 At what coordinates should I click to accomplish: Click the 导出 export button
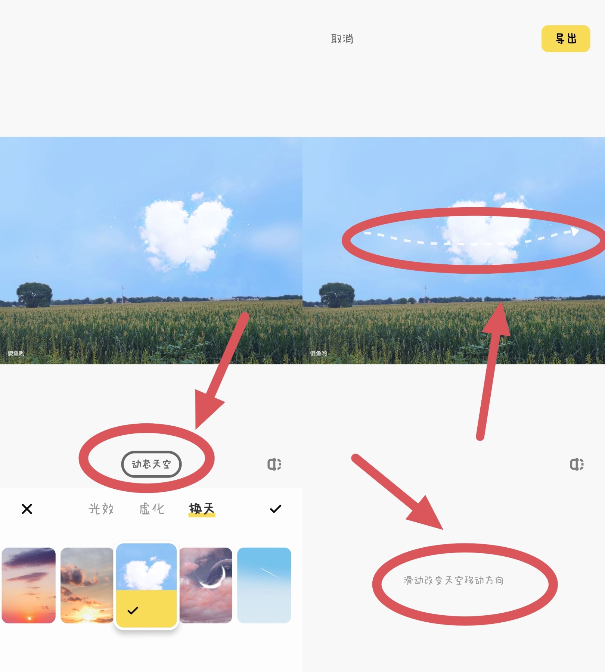(x=566, y=39)
